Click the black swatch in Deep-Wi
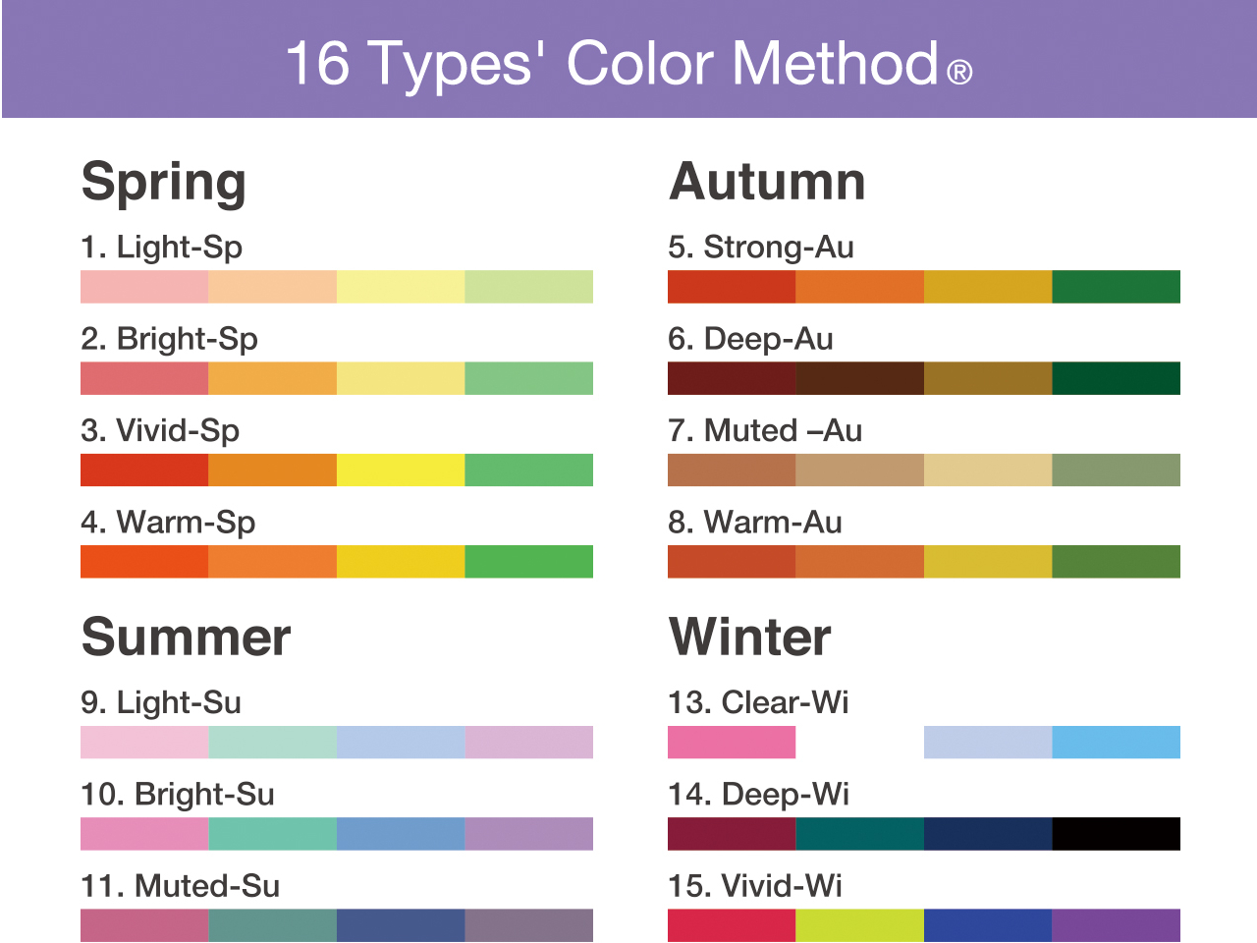This screenshot has height=943, width=1257. click(1116, 833)
